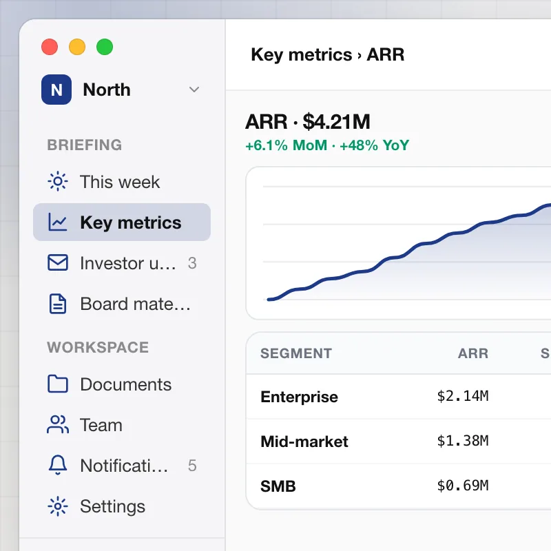Open the Settings label in the sidebar

[x=112, y=506]
